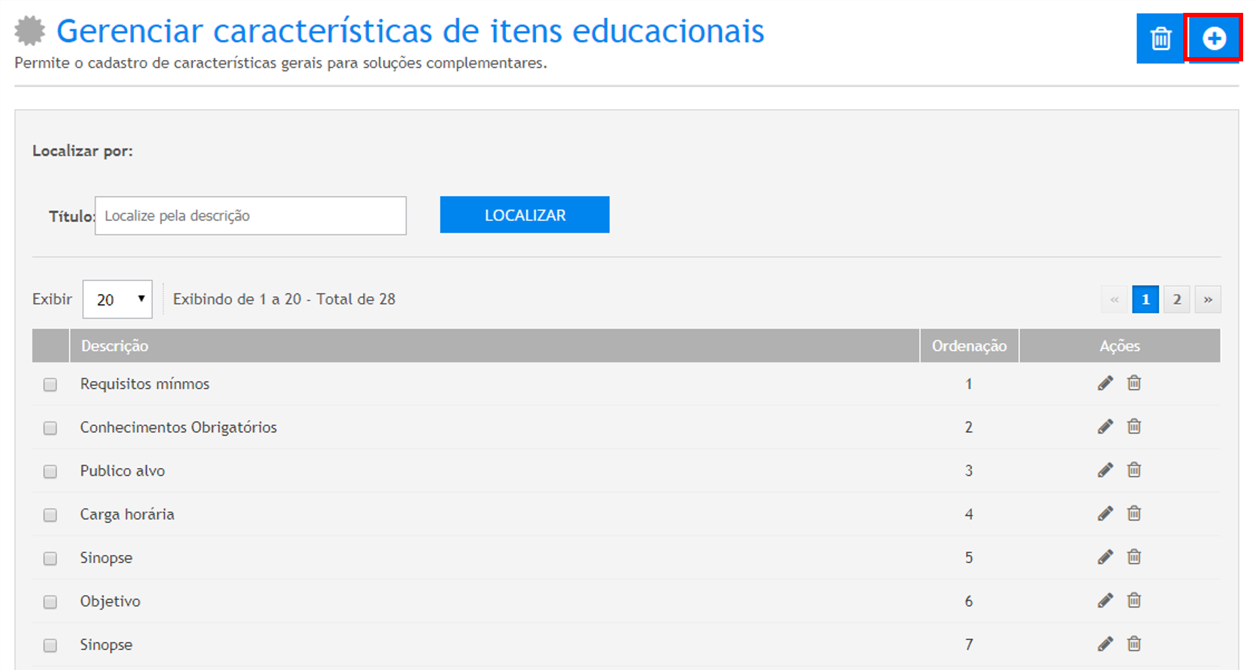Screen dimensions: 1256x670
Task: Tick the Objetivo row checkbox
Action: click(x=50, y=602)
